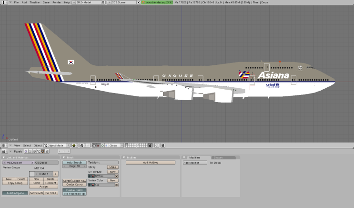This screenshot has width=354, height=208.
Task: Click the Add Multires button
Action: point(151,163)
